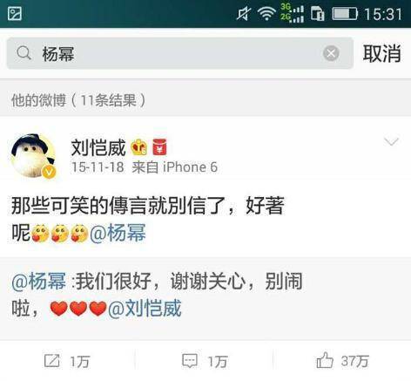Tap the muted sound status icon
The height and width of the screenshot is (381, 411).
tap(244, 14)
